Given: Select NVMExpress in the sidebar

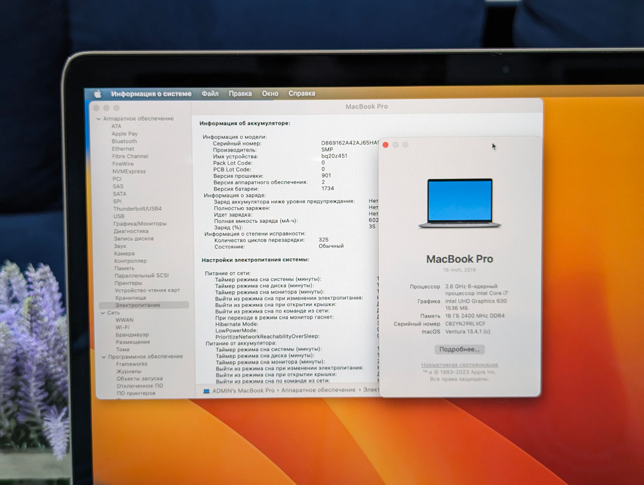Looking at the screenshot, I should (129, 172).
